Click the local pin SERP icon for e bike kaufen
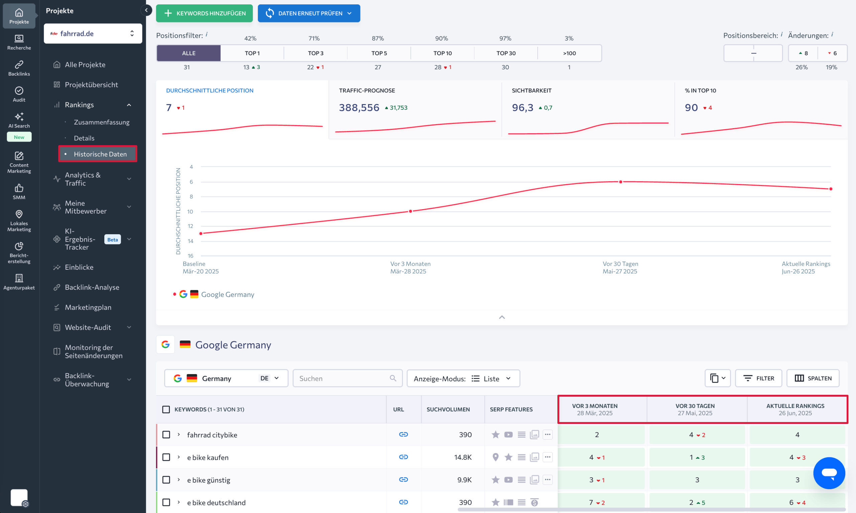 [495, 457]
